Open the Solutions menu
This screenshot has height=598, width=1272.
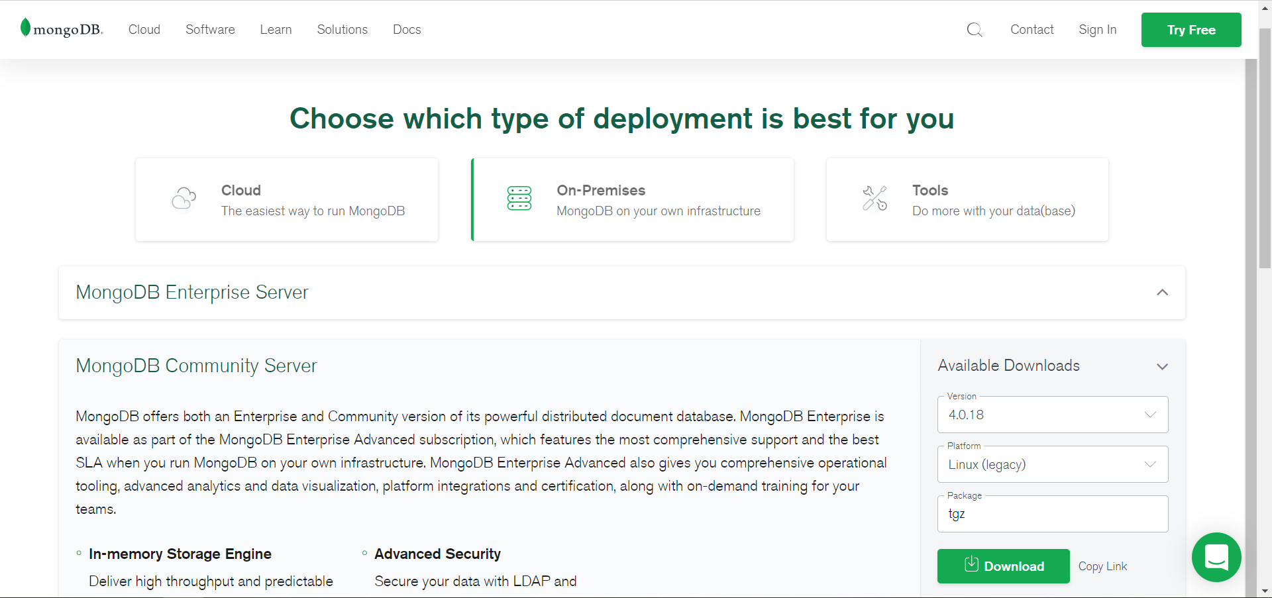(x=342, y=30)
